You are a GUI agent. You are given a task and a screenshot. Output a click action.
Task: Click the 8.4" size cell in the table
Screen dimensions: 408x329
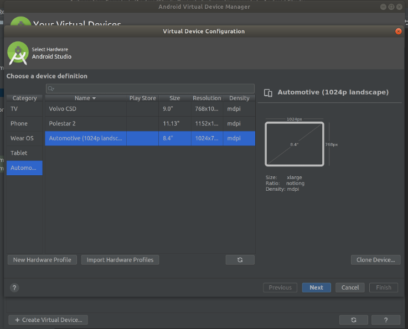pos(175,138)
